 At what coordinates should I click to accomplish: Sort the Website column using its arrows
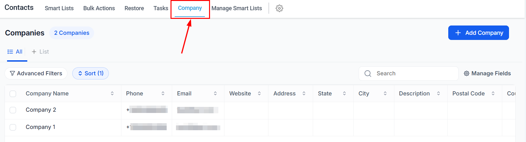point(259,93)
